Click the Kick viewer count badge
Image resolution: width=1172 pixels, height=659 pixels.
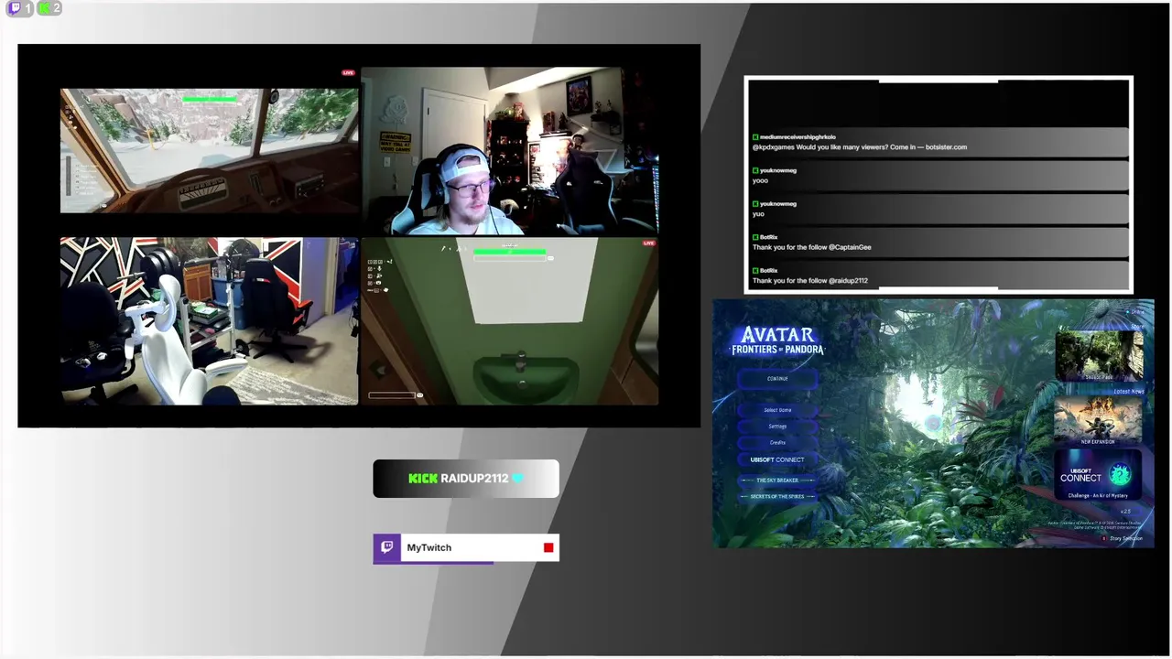coord(49,8)
